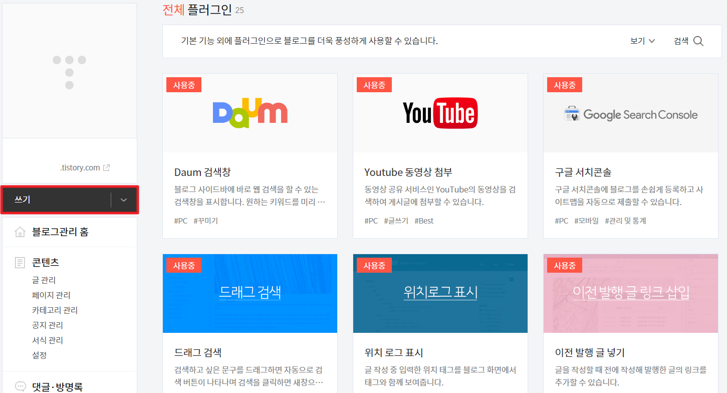The image size is (727, 393).
Task: Open the .tistory.com blog link
Action: pos(80,168)
